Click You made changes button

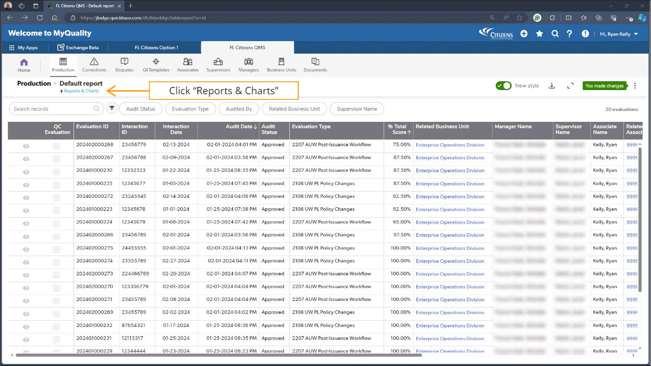tap(605, 86)
